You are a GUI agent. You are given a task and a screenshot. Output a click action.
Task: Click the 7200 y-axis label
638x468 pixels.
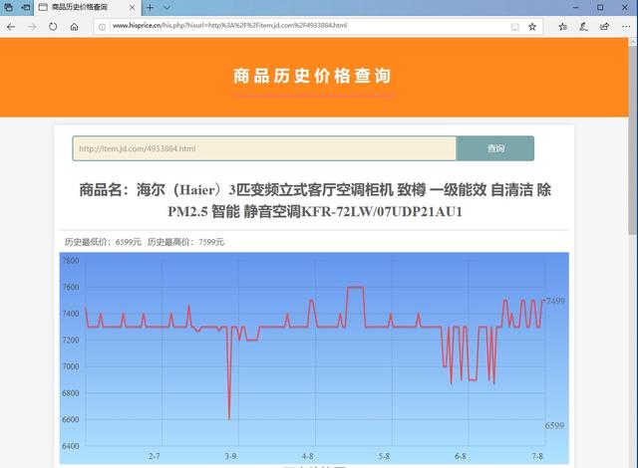71,340
